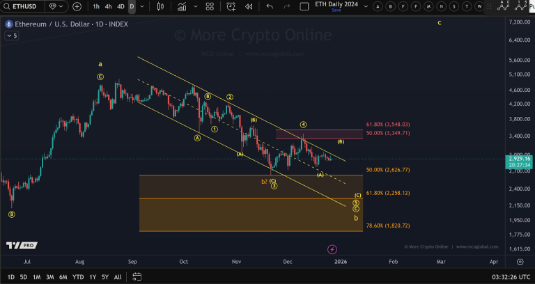
Task: Toggle the layout checkbox beside ETH Daily 2024
Action: pos(304,6)
